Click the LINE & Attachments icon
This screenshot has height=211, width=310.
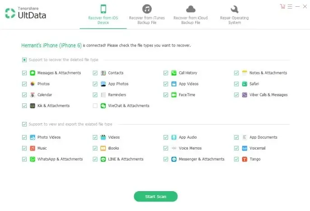(103, 159)
